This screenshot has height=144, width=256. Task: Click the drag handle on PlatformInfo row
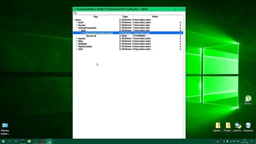click(180, 46)
